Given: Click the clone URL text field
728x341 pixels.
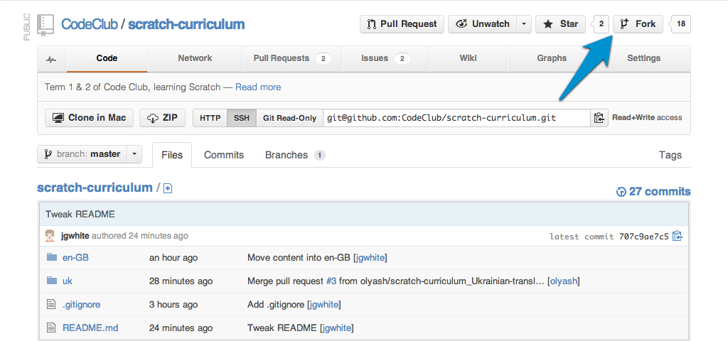Looking at the screenshot, I should click(x=457, y=118).
